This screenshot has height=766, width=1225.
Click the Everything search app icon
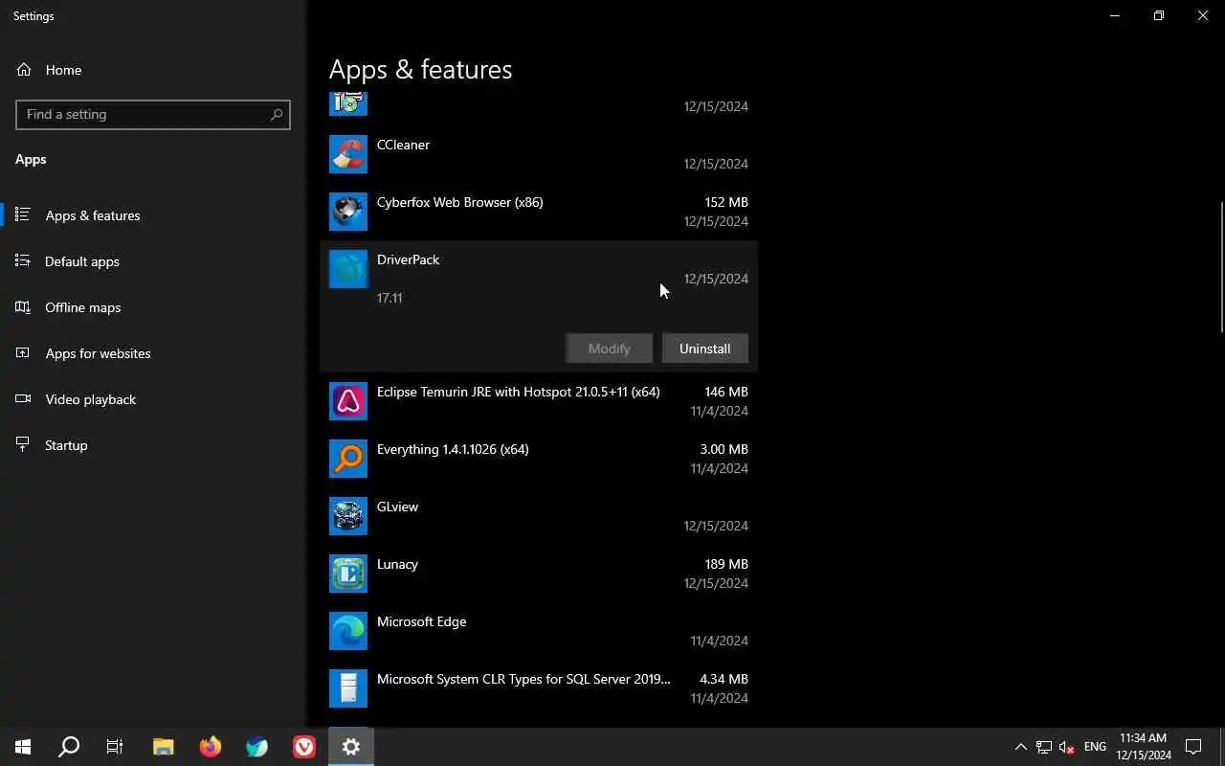(348, 459)
